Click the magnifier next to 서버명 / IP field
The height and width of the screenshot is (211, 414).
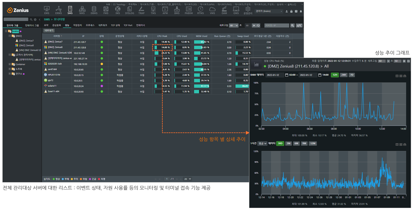point(292,26)
